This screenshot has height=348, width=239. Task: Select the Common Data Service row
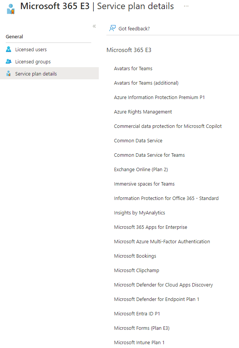(x=138, y=141)
